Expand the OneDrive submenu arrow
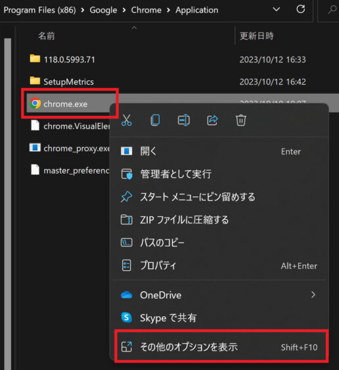Image resolution: width=339 pixels, height=370 pixels. tap(313, 294)
